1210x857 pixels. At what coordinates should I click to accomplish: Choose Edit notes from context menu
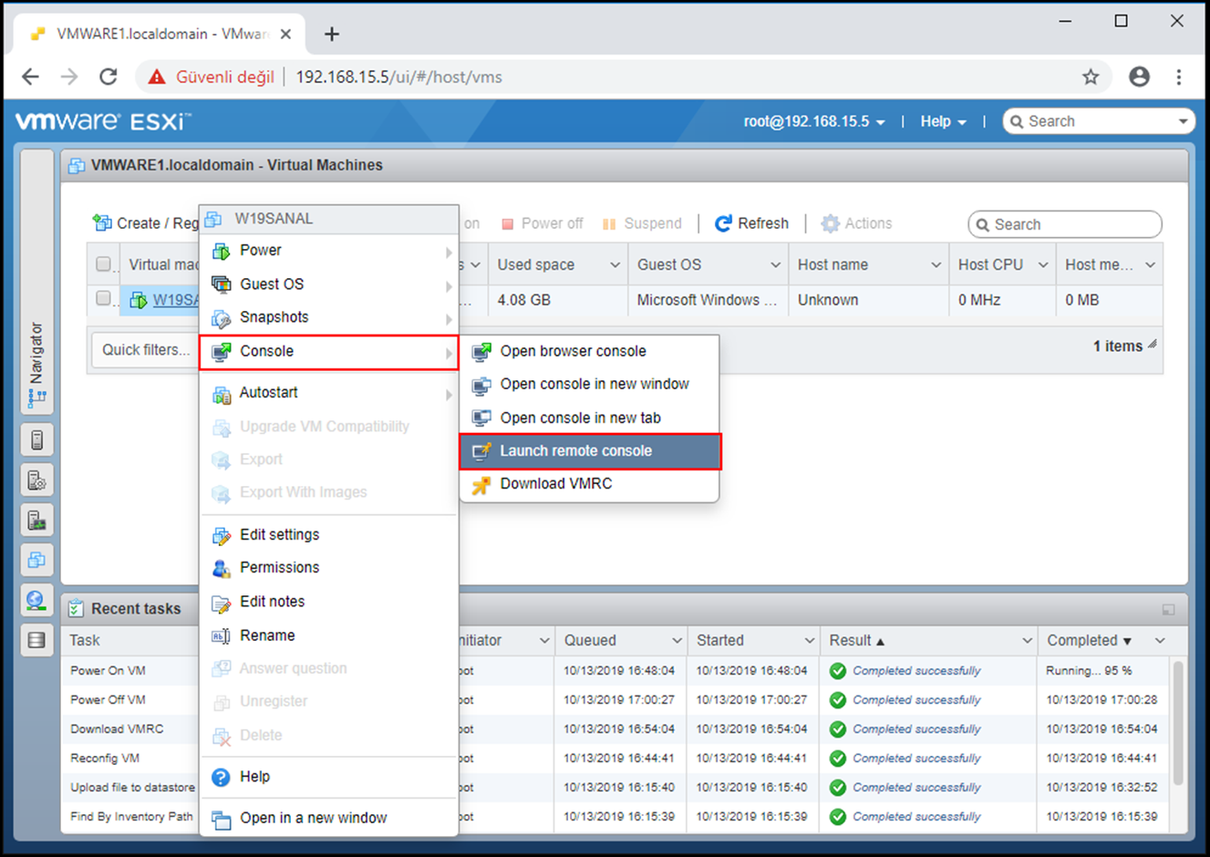coord(328,602)
